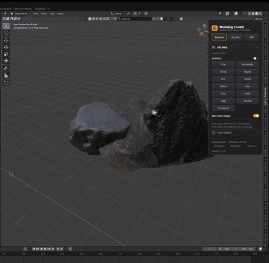
Task: Switch to wireframe viewport shading
Action: pos(249,13)
